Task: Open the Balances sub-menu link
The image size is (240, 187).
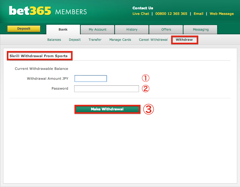Action: [x=54, y=40]
